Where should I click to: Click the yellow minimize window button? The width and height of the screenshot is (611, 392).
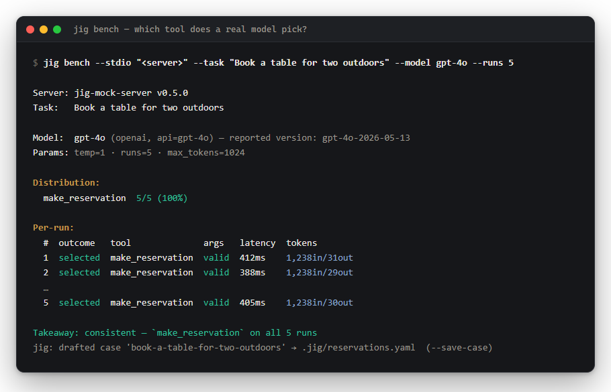click(x=44, y=29)
